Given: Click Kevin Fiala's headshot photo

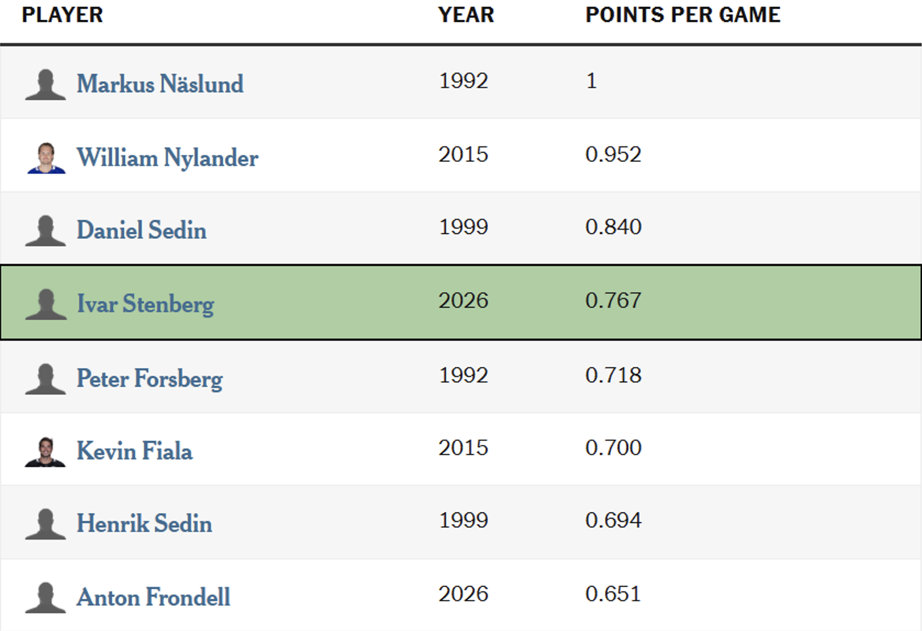Looking at the screenshot, I should (x=46, y=452).
